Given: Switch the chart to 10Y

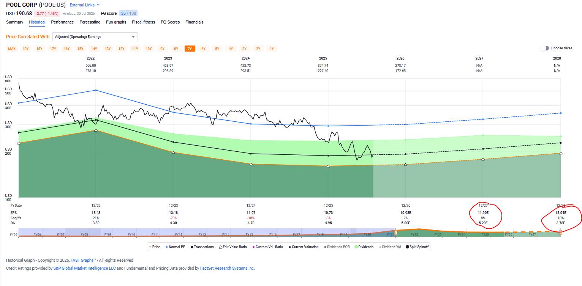Looking at the screenshot, I should click(x=149, y=49).
